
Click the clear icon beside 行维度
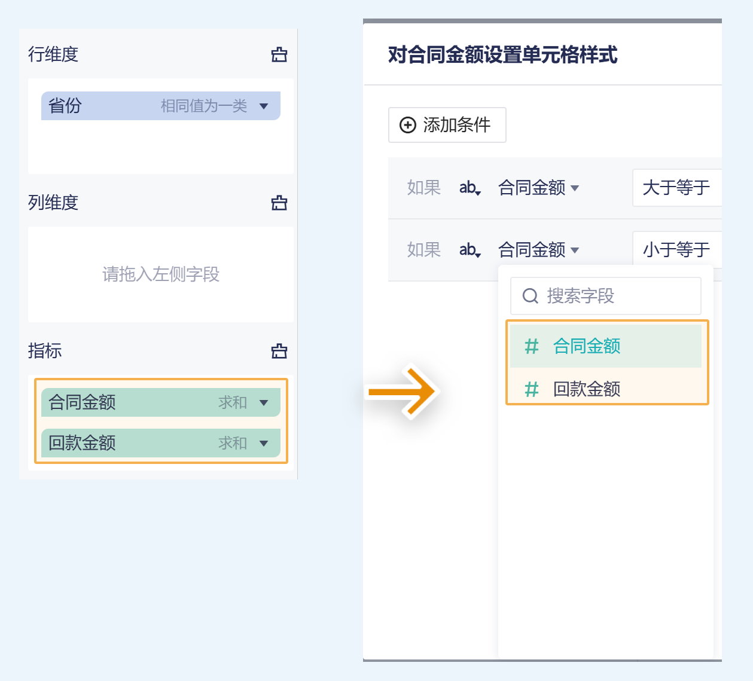[x=279, y=55]
